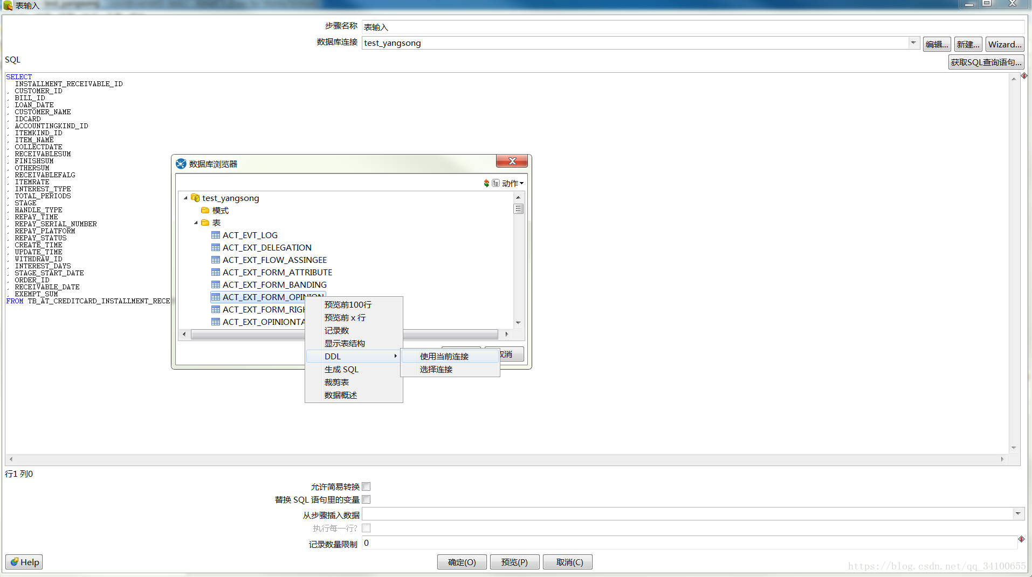This screenshot has width=1032, height=577.
Task: Click the test_yangsong database icon in the tree
Action: (195, 198)
